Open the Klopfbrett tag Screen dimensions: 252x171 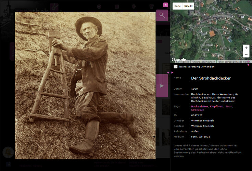coord(217,106)
